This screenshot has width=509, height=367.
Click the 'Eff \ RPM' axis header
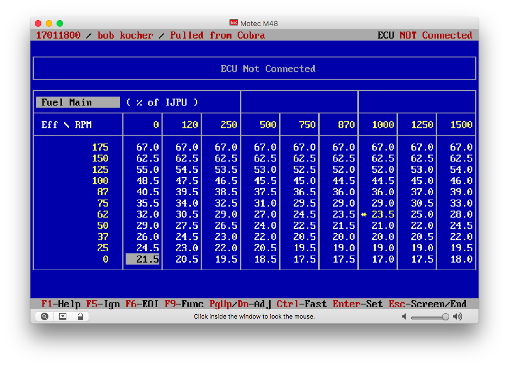(x=66, y=125)
